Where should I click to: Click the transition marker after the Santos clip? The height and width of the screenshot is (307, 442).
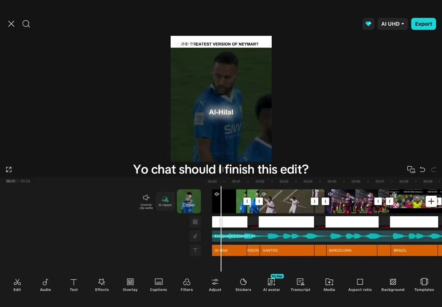(x=314, y=201)
